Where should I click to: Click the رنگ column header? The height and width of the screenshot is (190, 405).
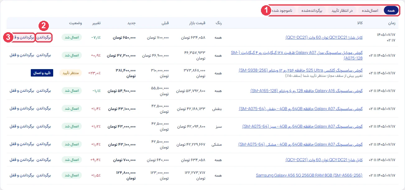pyautogui.click(x=219, y=23)
